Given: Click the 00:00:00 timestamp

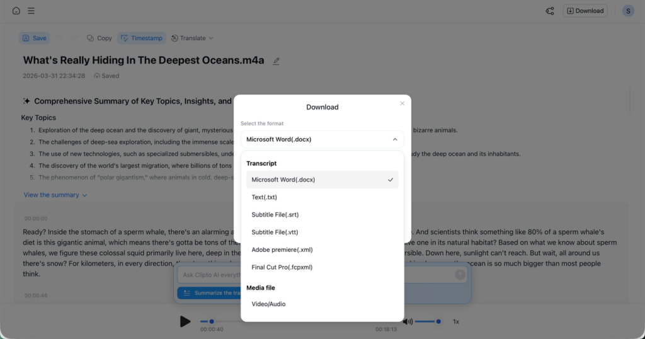Looking at the screenshot, I should (x=36, y=219).
